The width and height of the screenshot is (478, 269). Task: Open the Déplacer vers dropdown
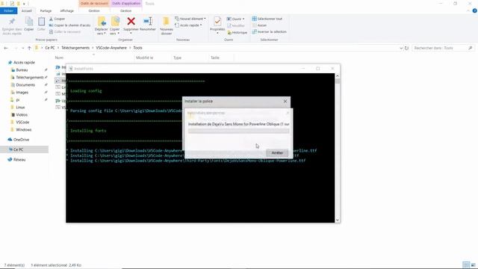point(102,26)
